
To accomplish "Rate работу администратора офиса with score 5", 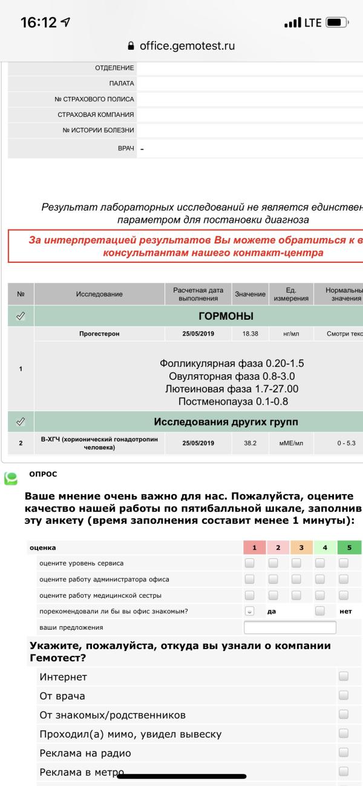I will 344,579.
